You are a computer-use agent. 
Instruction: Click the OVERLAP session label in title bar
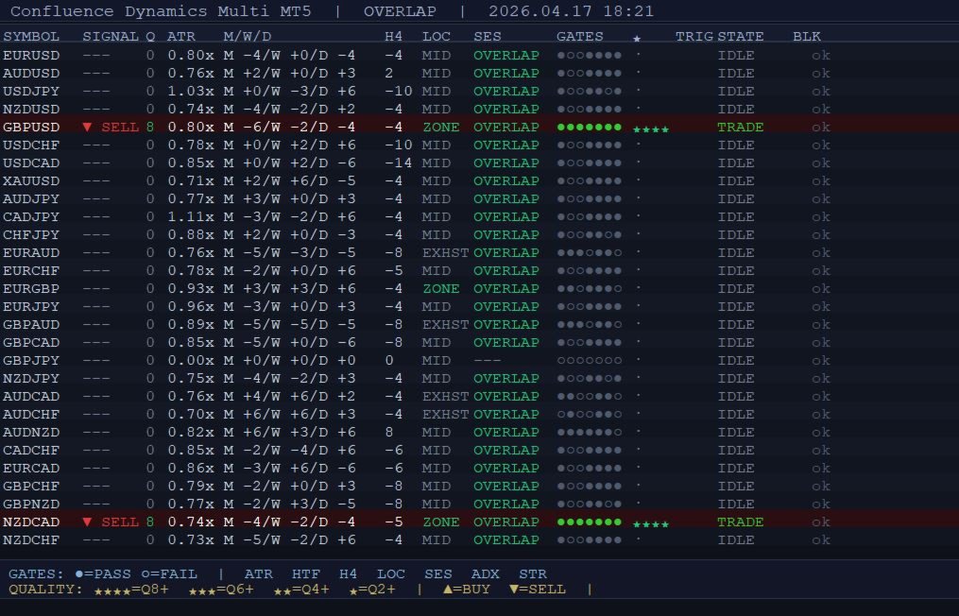pos(400,11)
